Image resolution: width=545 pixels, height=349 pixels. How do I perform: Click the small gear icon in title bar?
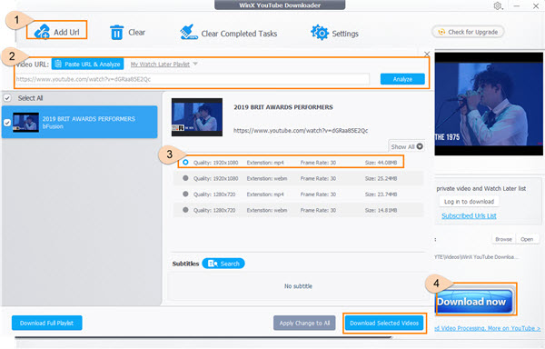pos(498,6)
